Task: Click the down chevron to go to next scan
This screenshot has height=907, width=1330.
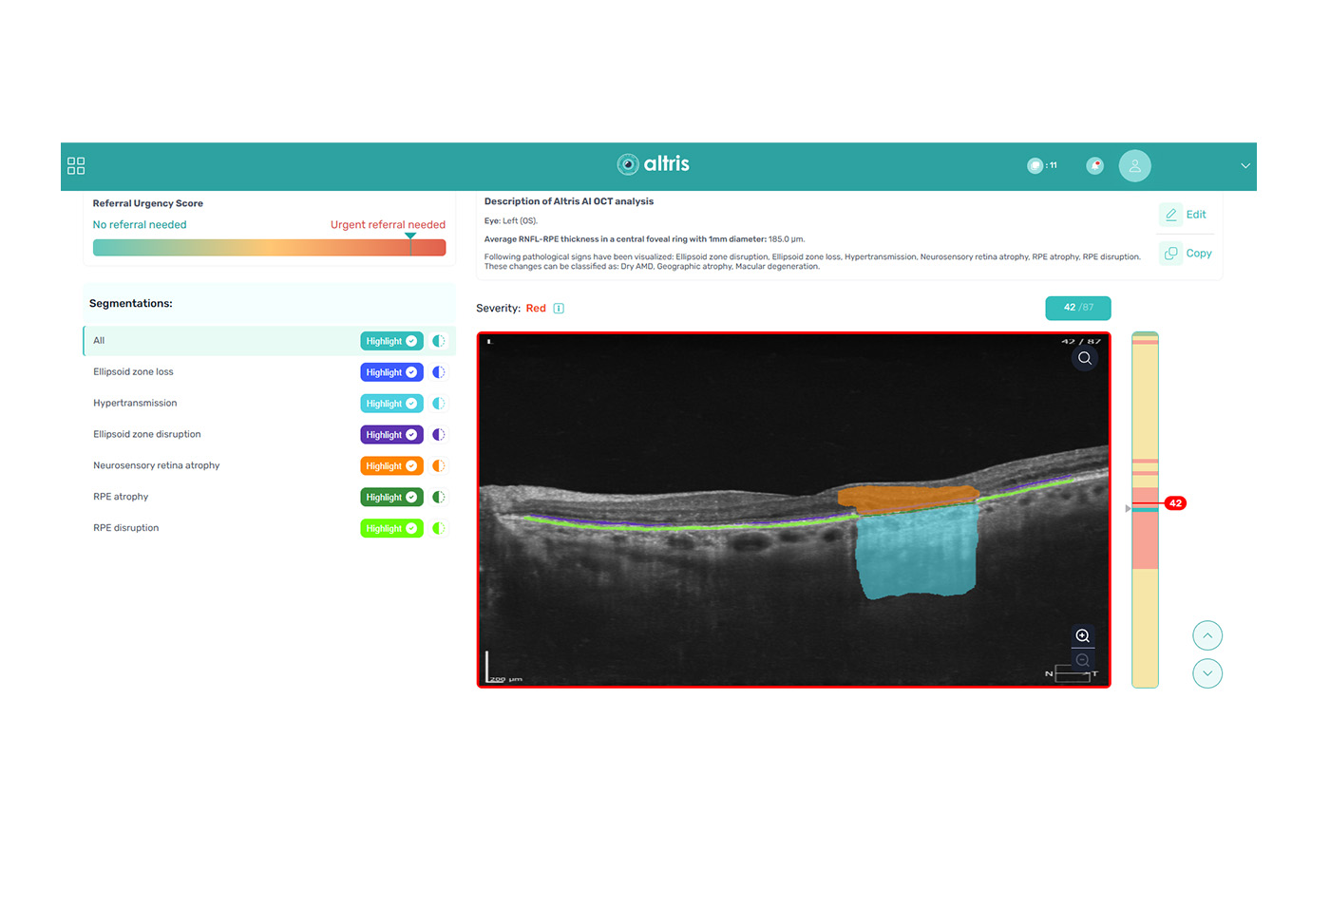Action: click(x=1207, y=672)
